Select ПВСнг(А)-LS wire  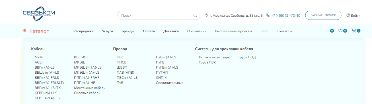[127, 77]
